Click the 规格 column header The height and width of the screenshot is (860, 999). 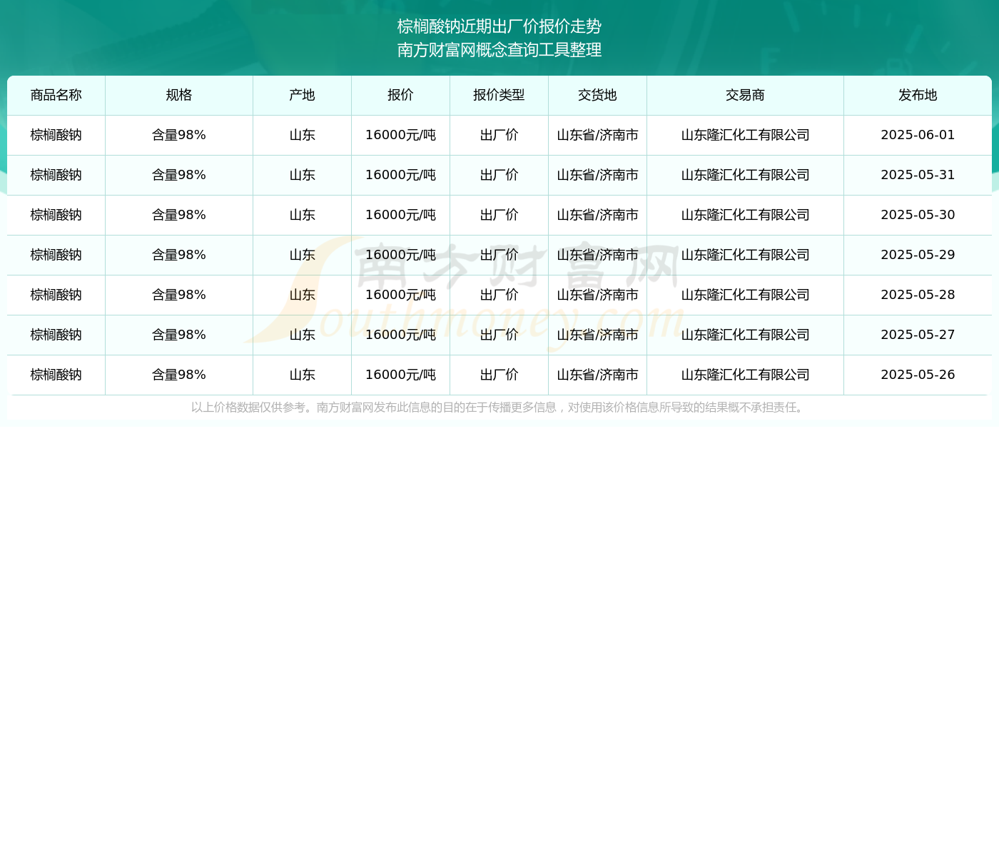pos(179,95)
